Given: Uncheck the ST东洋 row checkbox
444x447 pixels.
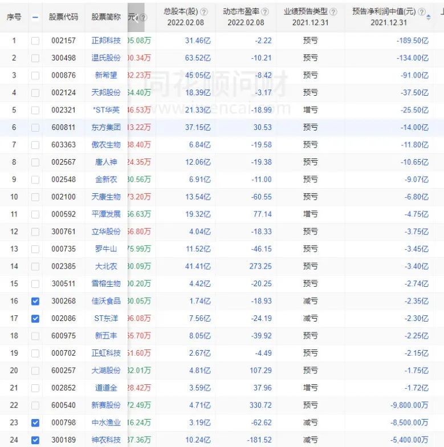Looking at the screenshot, I should pos(35,319).
